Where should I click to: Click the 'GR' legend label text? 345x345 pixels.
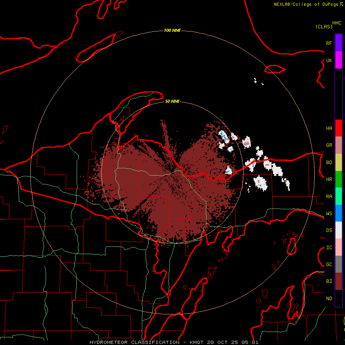329,145
